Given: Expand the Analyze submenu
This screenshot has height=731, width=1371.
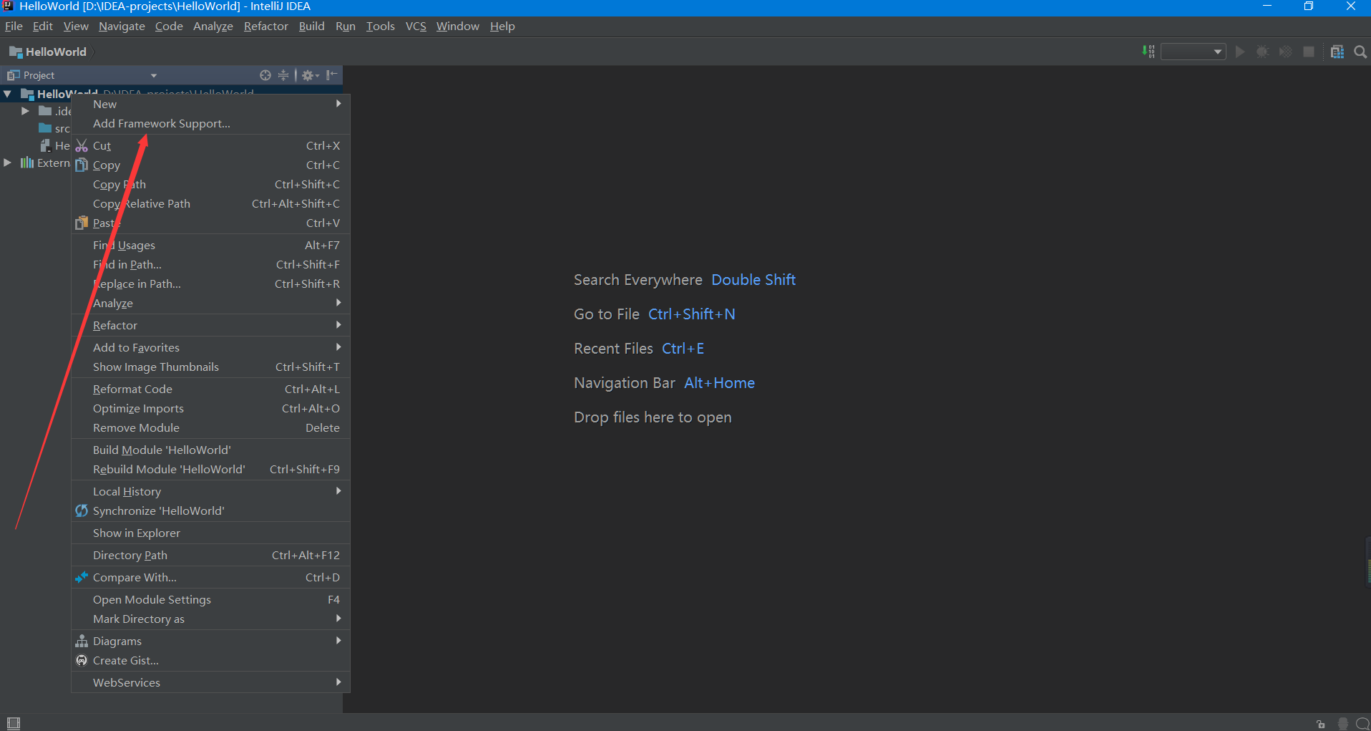Looking at the screenshot, I should (x=210, y=303).
